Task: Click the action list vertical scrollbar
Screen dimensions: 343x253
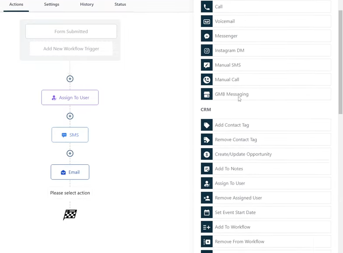Action: coord(340,62)
